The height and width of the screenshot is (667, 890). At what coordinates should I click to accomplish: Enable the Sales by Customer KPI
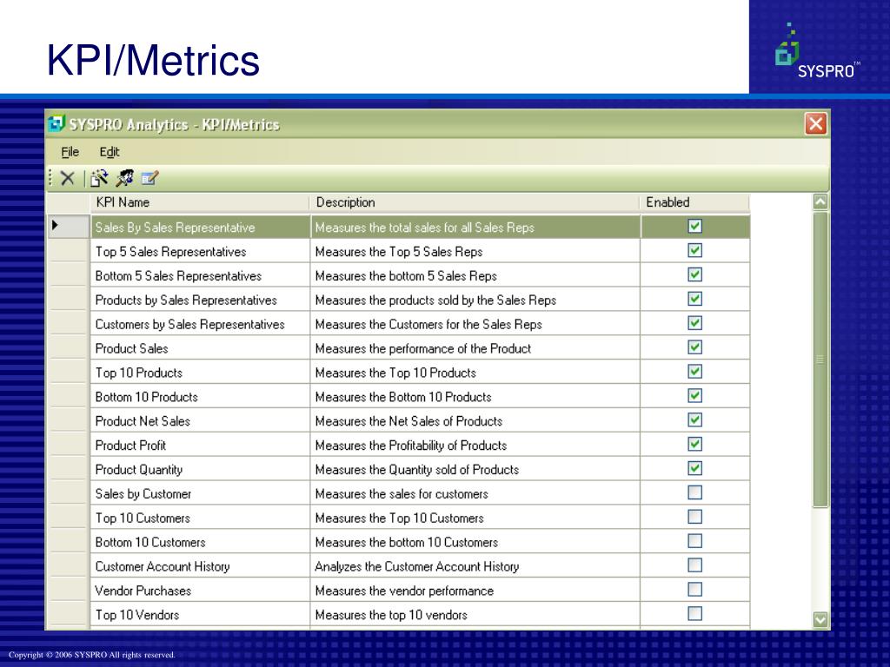[x=694, y=492]
